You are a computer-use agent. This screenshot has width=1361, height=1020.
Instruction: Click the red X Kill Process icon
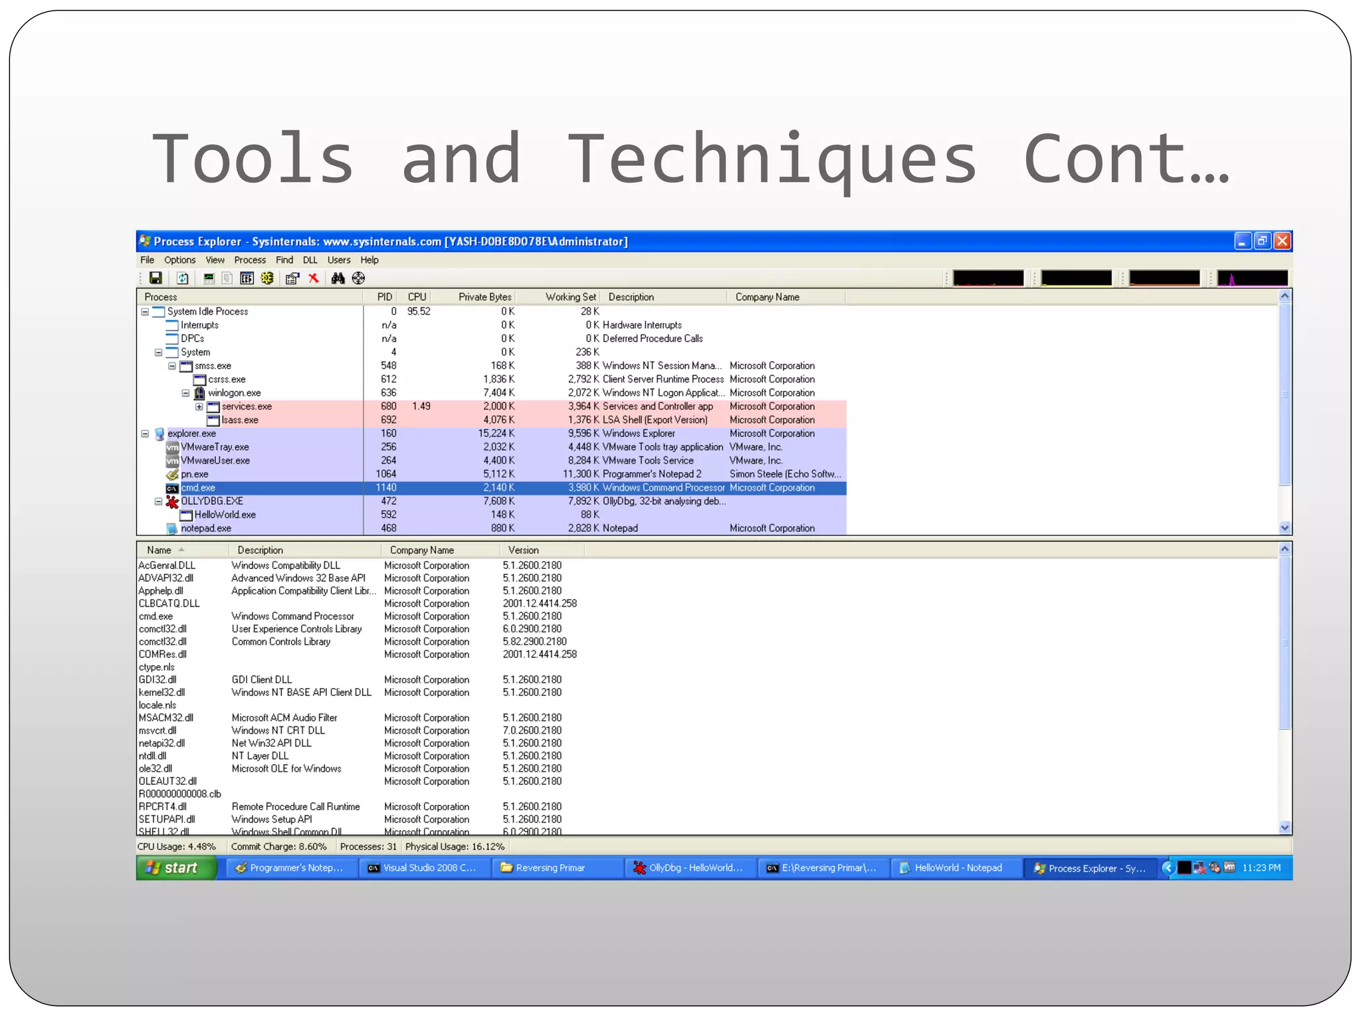(314, 278)
